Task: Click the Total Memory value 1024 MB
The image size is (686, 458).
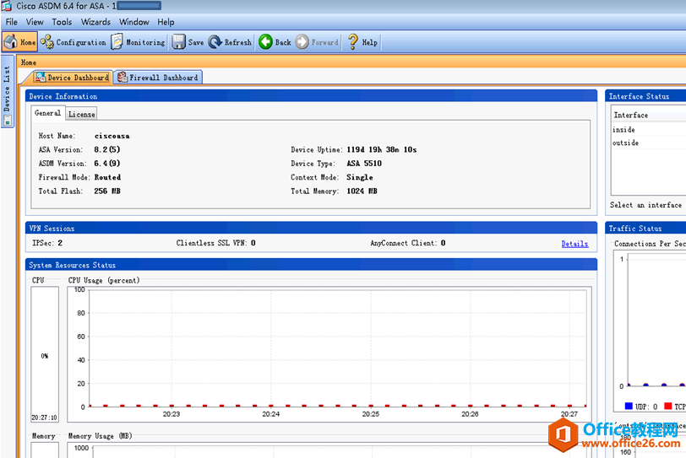Action: click(362, 191)
